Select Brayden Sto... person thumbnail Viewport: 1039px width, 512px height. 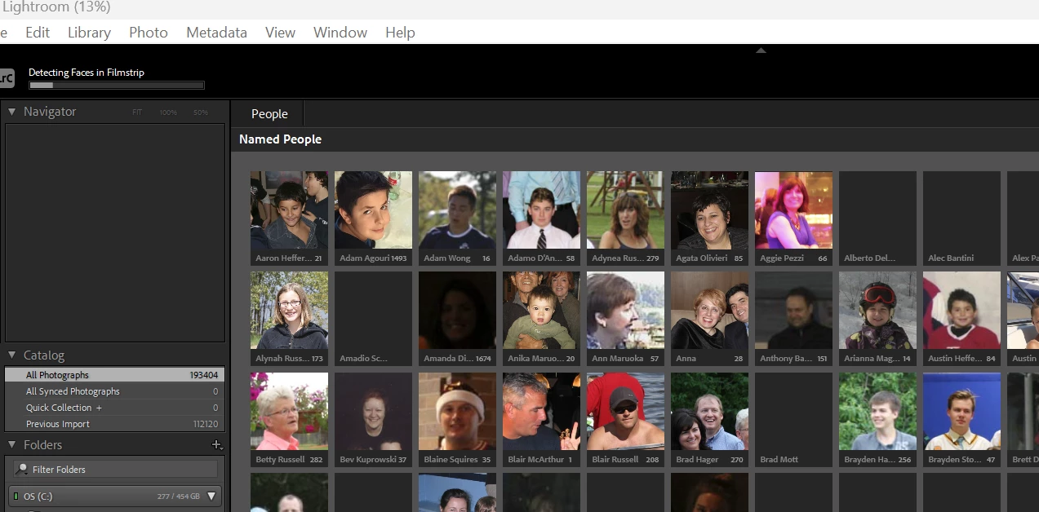point(961,412)
